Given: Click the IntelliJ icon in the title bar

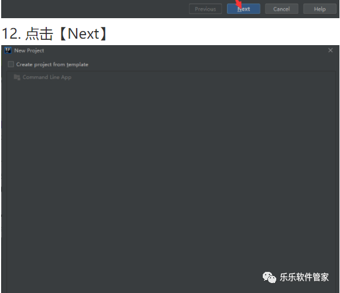Looking at the screenshot, I should click(x=8, y=50).
